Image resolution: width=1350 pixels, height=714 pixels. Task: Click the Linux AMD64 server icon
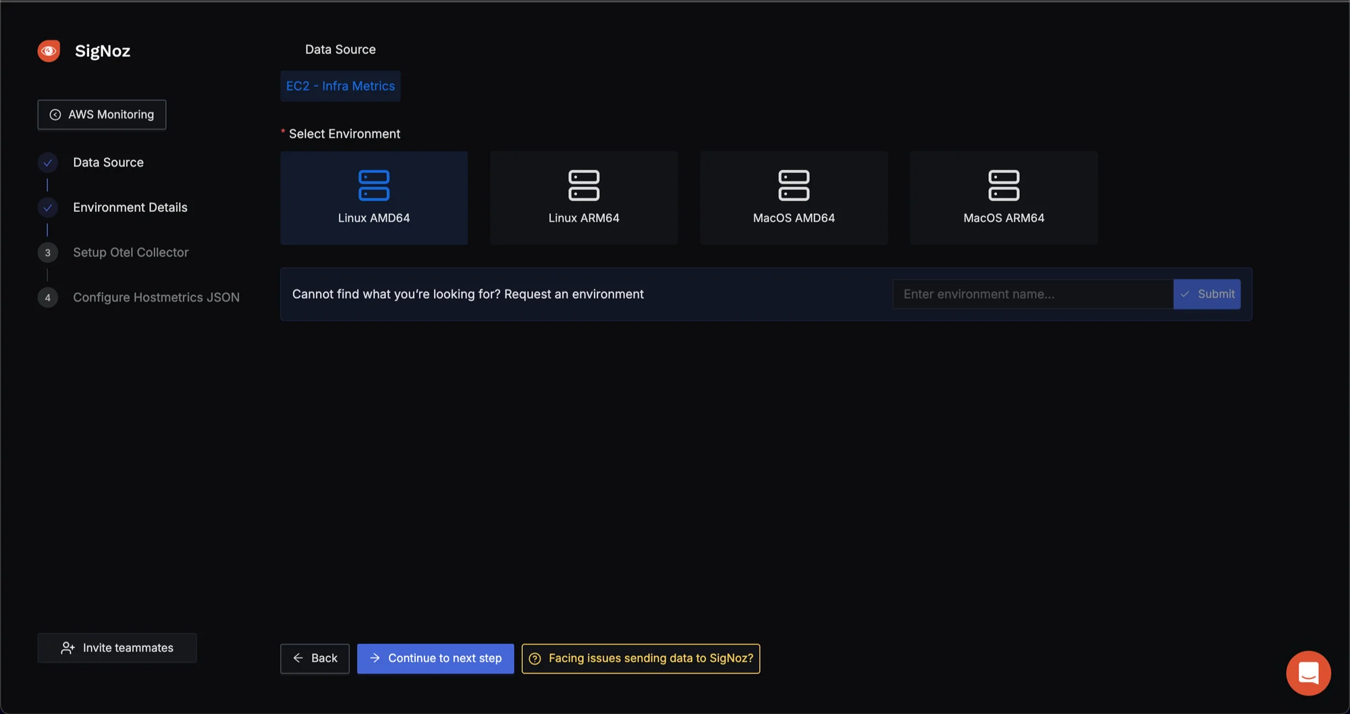(374, 186)
